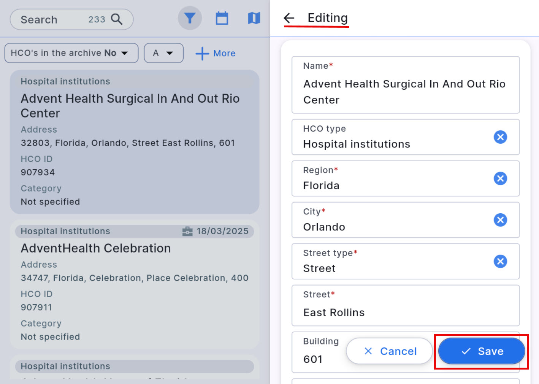Image resolution: width=539 pixels, height=384 pixels.
Task: Click the Street field East Rollins
Action: point(405,312)
